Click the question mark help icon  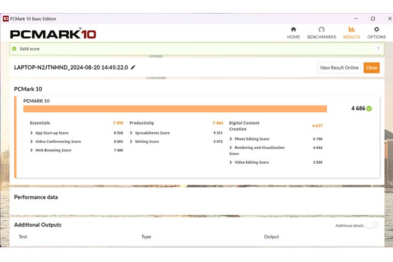point(378,49)
